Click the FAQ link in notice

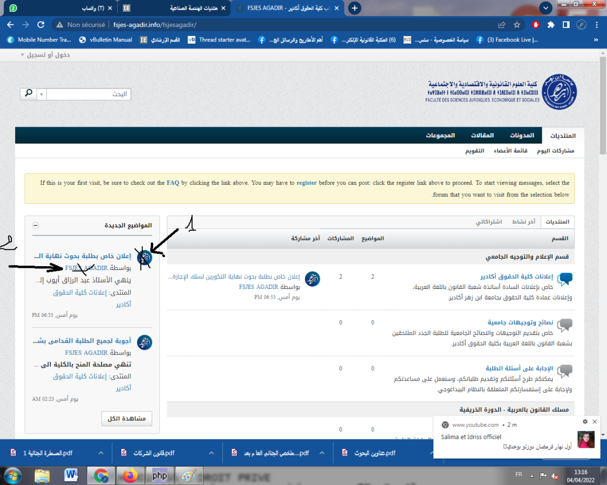click(173, 183)
